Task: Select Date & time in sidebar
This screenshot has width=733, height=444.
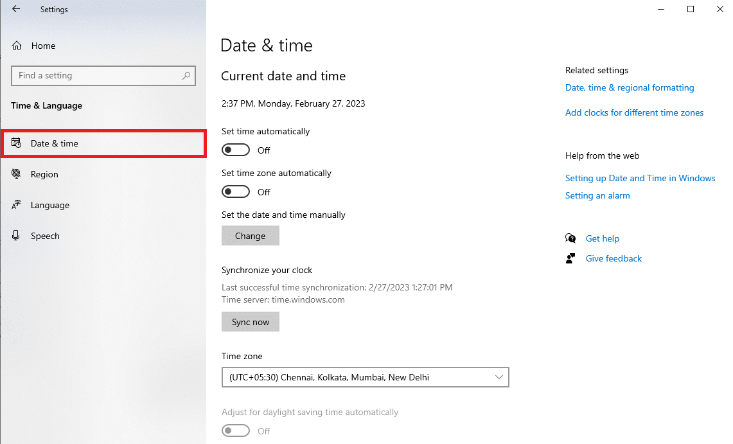Action: tap(103, 143)
